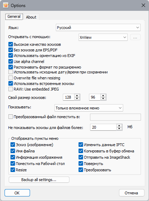The height and width of the screenshot is (201, 149).
Task: Decrease thumbnail height with down arrow
Action: (x=103, y=99)
